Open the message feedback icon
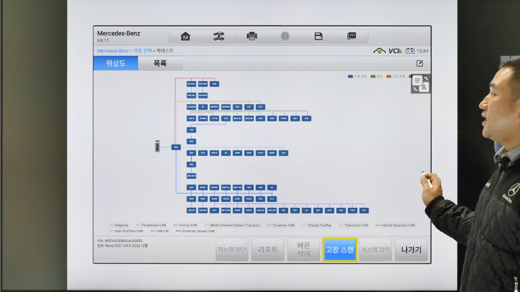The height and width of the screenshot is (292, 520). pyautogui.click(x=352, y=36)
